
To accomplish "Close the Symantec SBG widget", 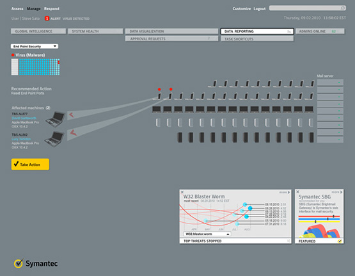I will coord(297,192).
